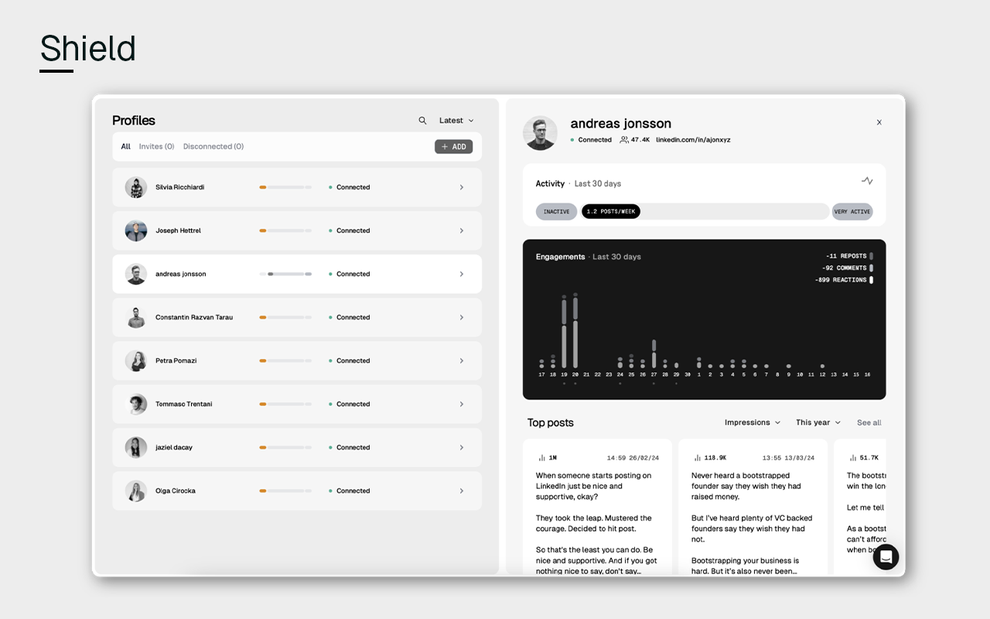
Task: Click Petra Pomazi's profile avatar
Action: (136, 361)
